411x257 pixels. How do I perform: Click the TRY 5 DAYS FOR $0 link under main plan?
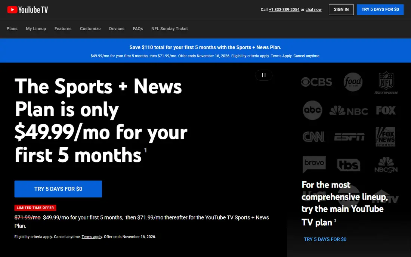coord(325,239)
